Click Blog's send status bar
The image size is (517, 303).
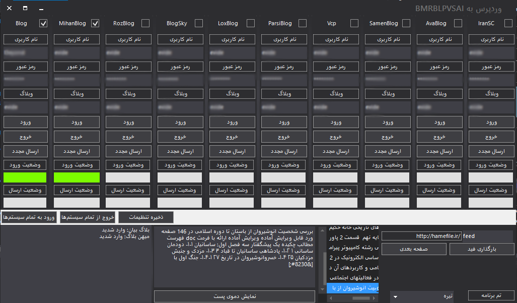point(25,203)
